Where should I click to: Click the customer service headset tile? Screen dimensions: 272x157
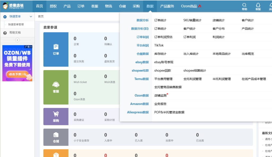pos(56,87)
